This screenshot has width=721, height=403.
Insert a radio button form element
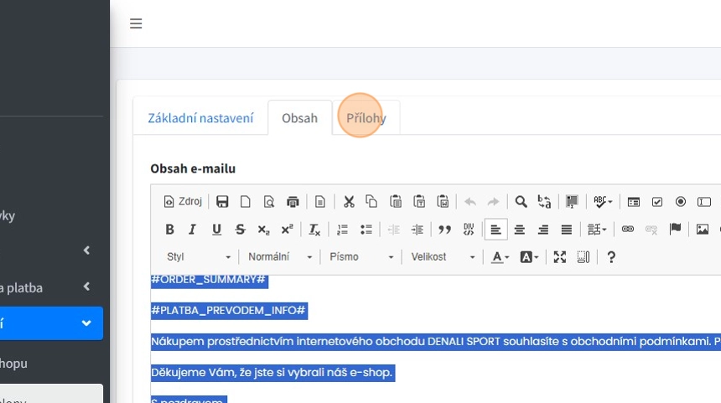[x=681, y=202]
